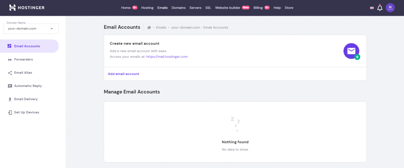Select Email Accounts in the sidebar

(27, 46)
